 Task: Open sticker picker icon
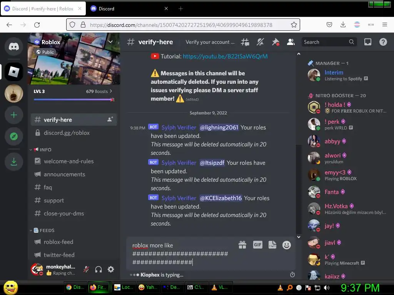tap(272, 245)
